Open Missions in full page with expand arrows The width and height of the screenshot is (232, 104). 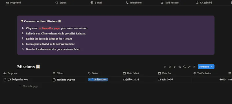click(189, 67)
